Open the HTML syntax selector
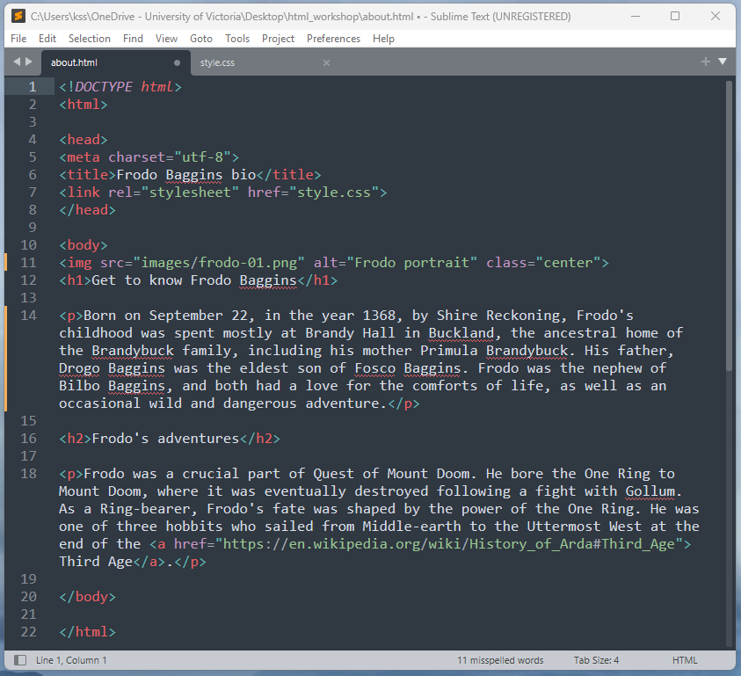Screen dimensions: 741x676 [x=685, y=660]
